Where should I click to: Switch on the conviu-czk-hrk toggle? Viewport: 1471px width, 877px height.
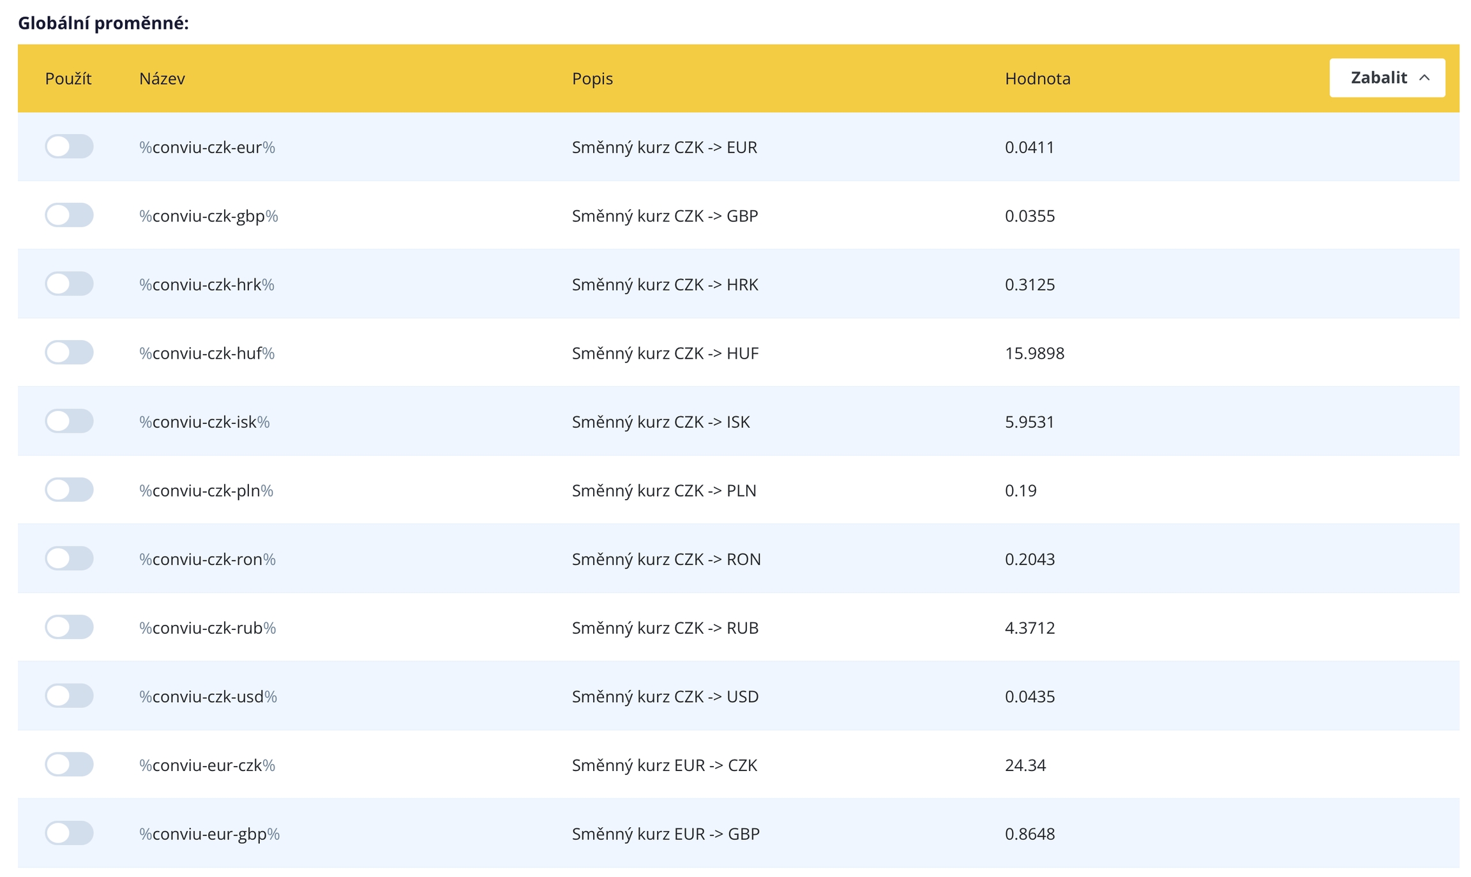point(69,283)
